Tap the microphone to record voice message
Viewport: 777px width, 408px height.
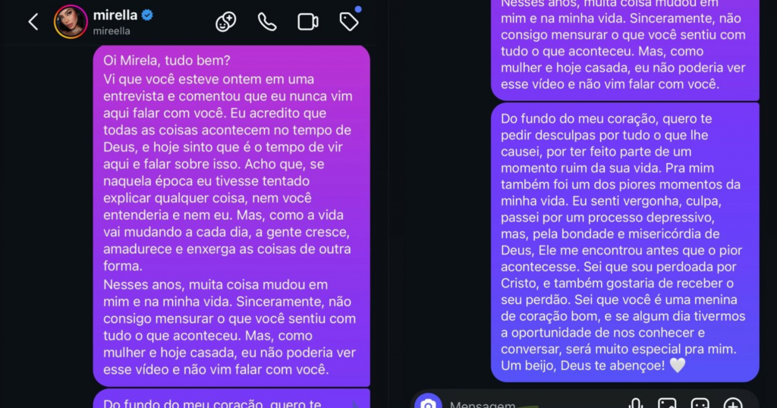(636, 403)
